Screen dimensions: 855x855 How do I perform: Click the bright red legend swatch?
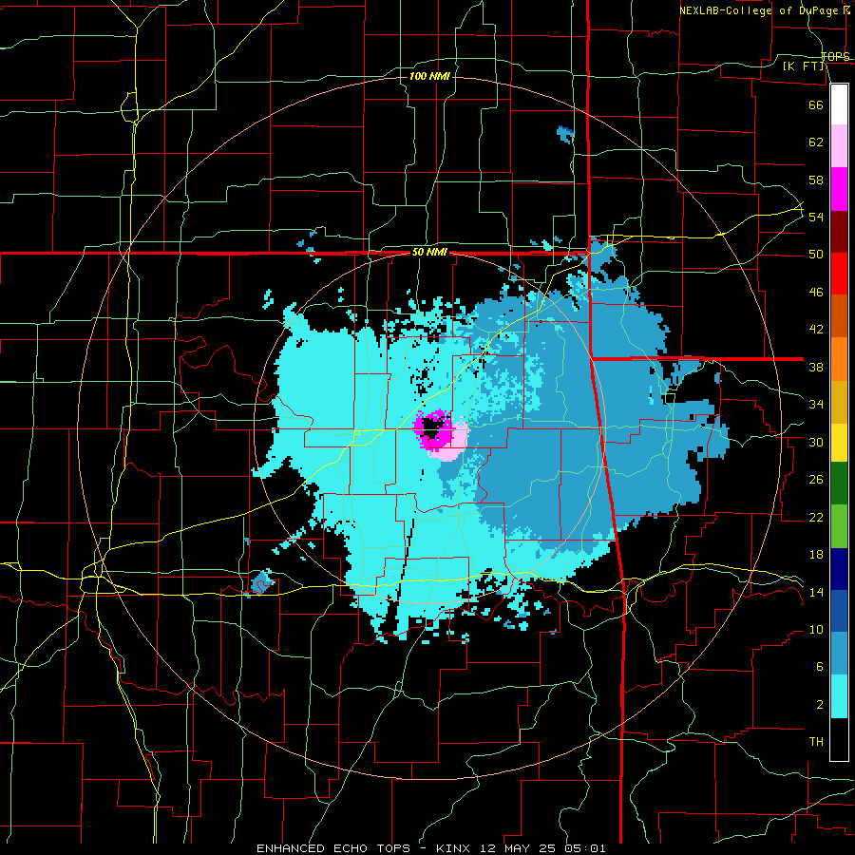tap(839, 274)
